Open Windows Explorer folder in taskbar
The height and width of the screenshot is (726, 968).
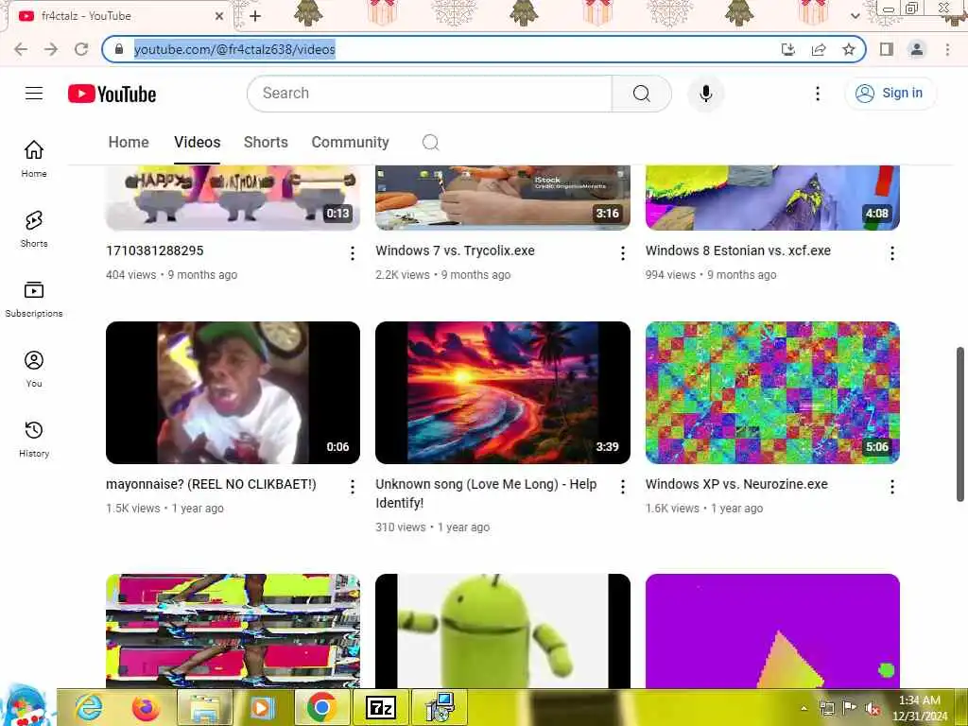coord(204,707)
